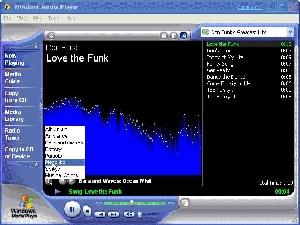300x225 pixels.
Task: Select track Inbox of My Life
Action: pos(249,57)
